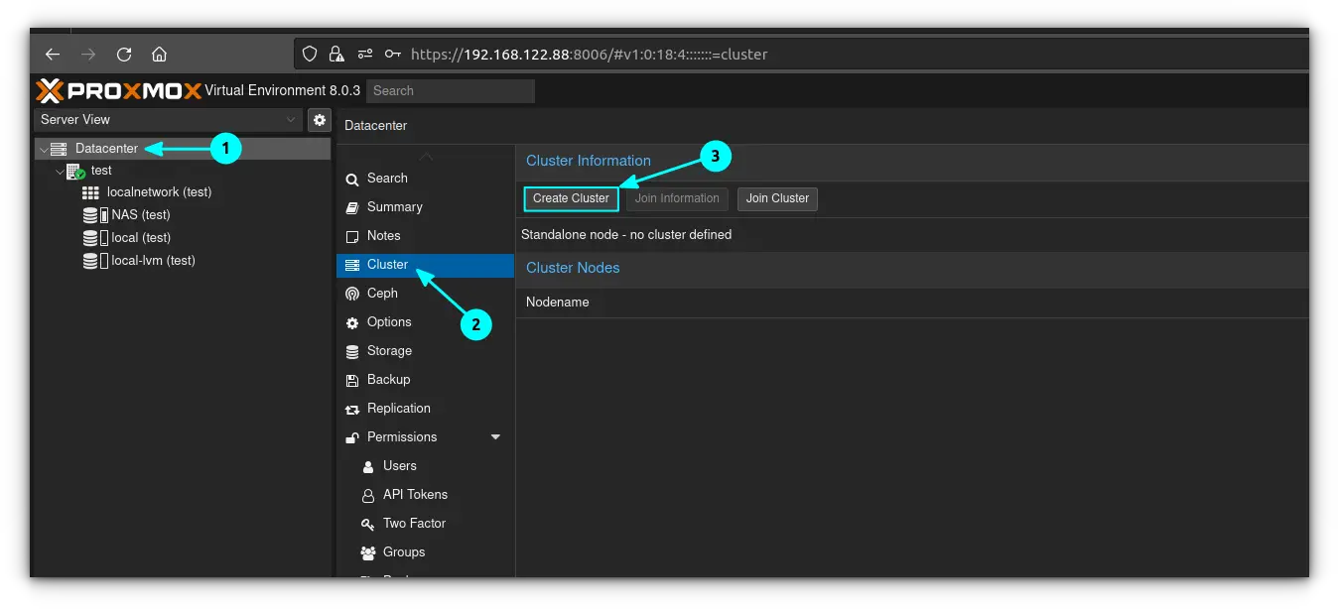Screen dimensions: 1339x609
Task: Collapse the test node in the tree
Action: click(x=59, y=170)
